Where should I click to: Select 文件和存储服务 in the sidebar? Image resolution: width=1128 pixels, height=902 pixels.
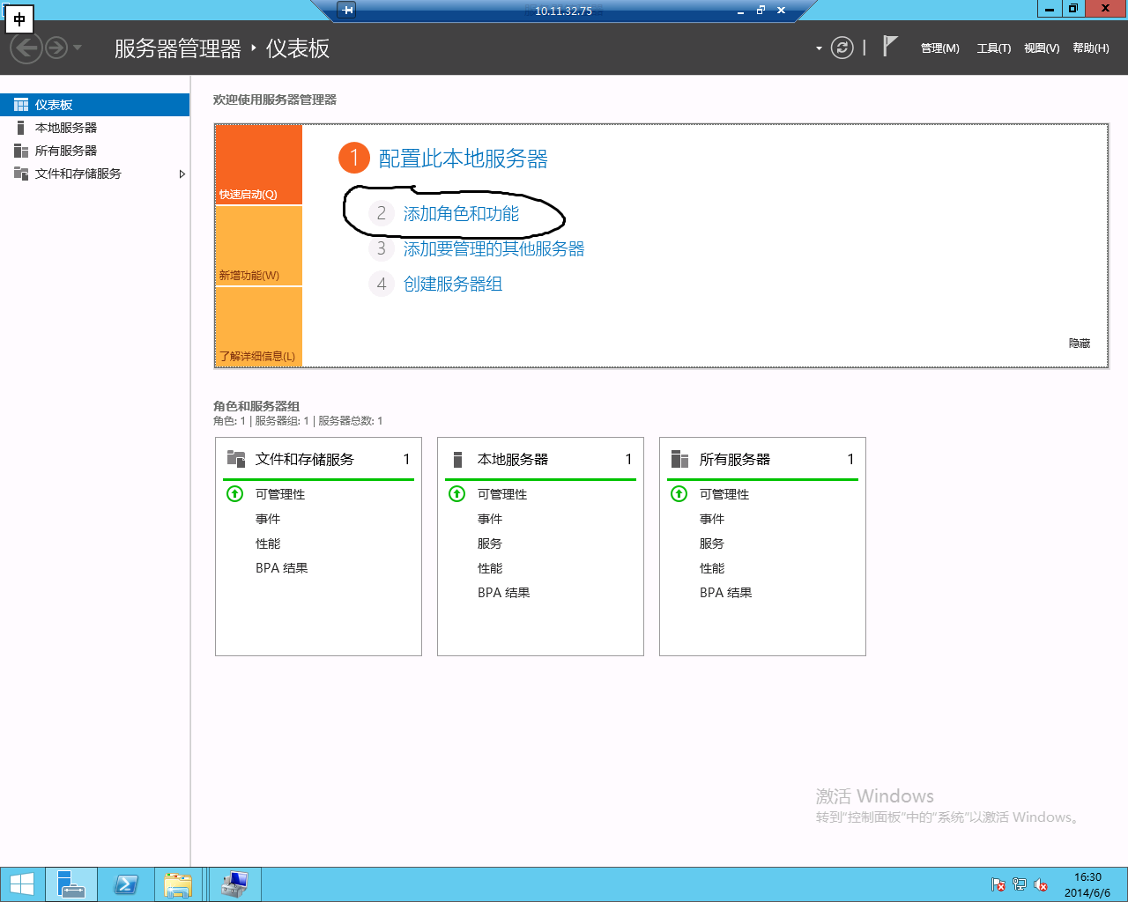95,174
